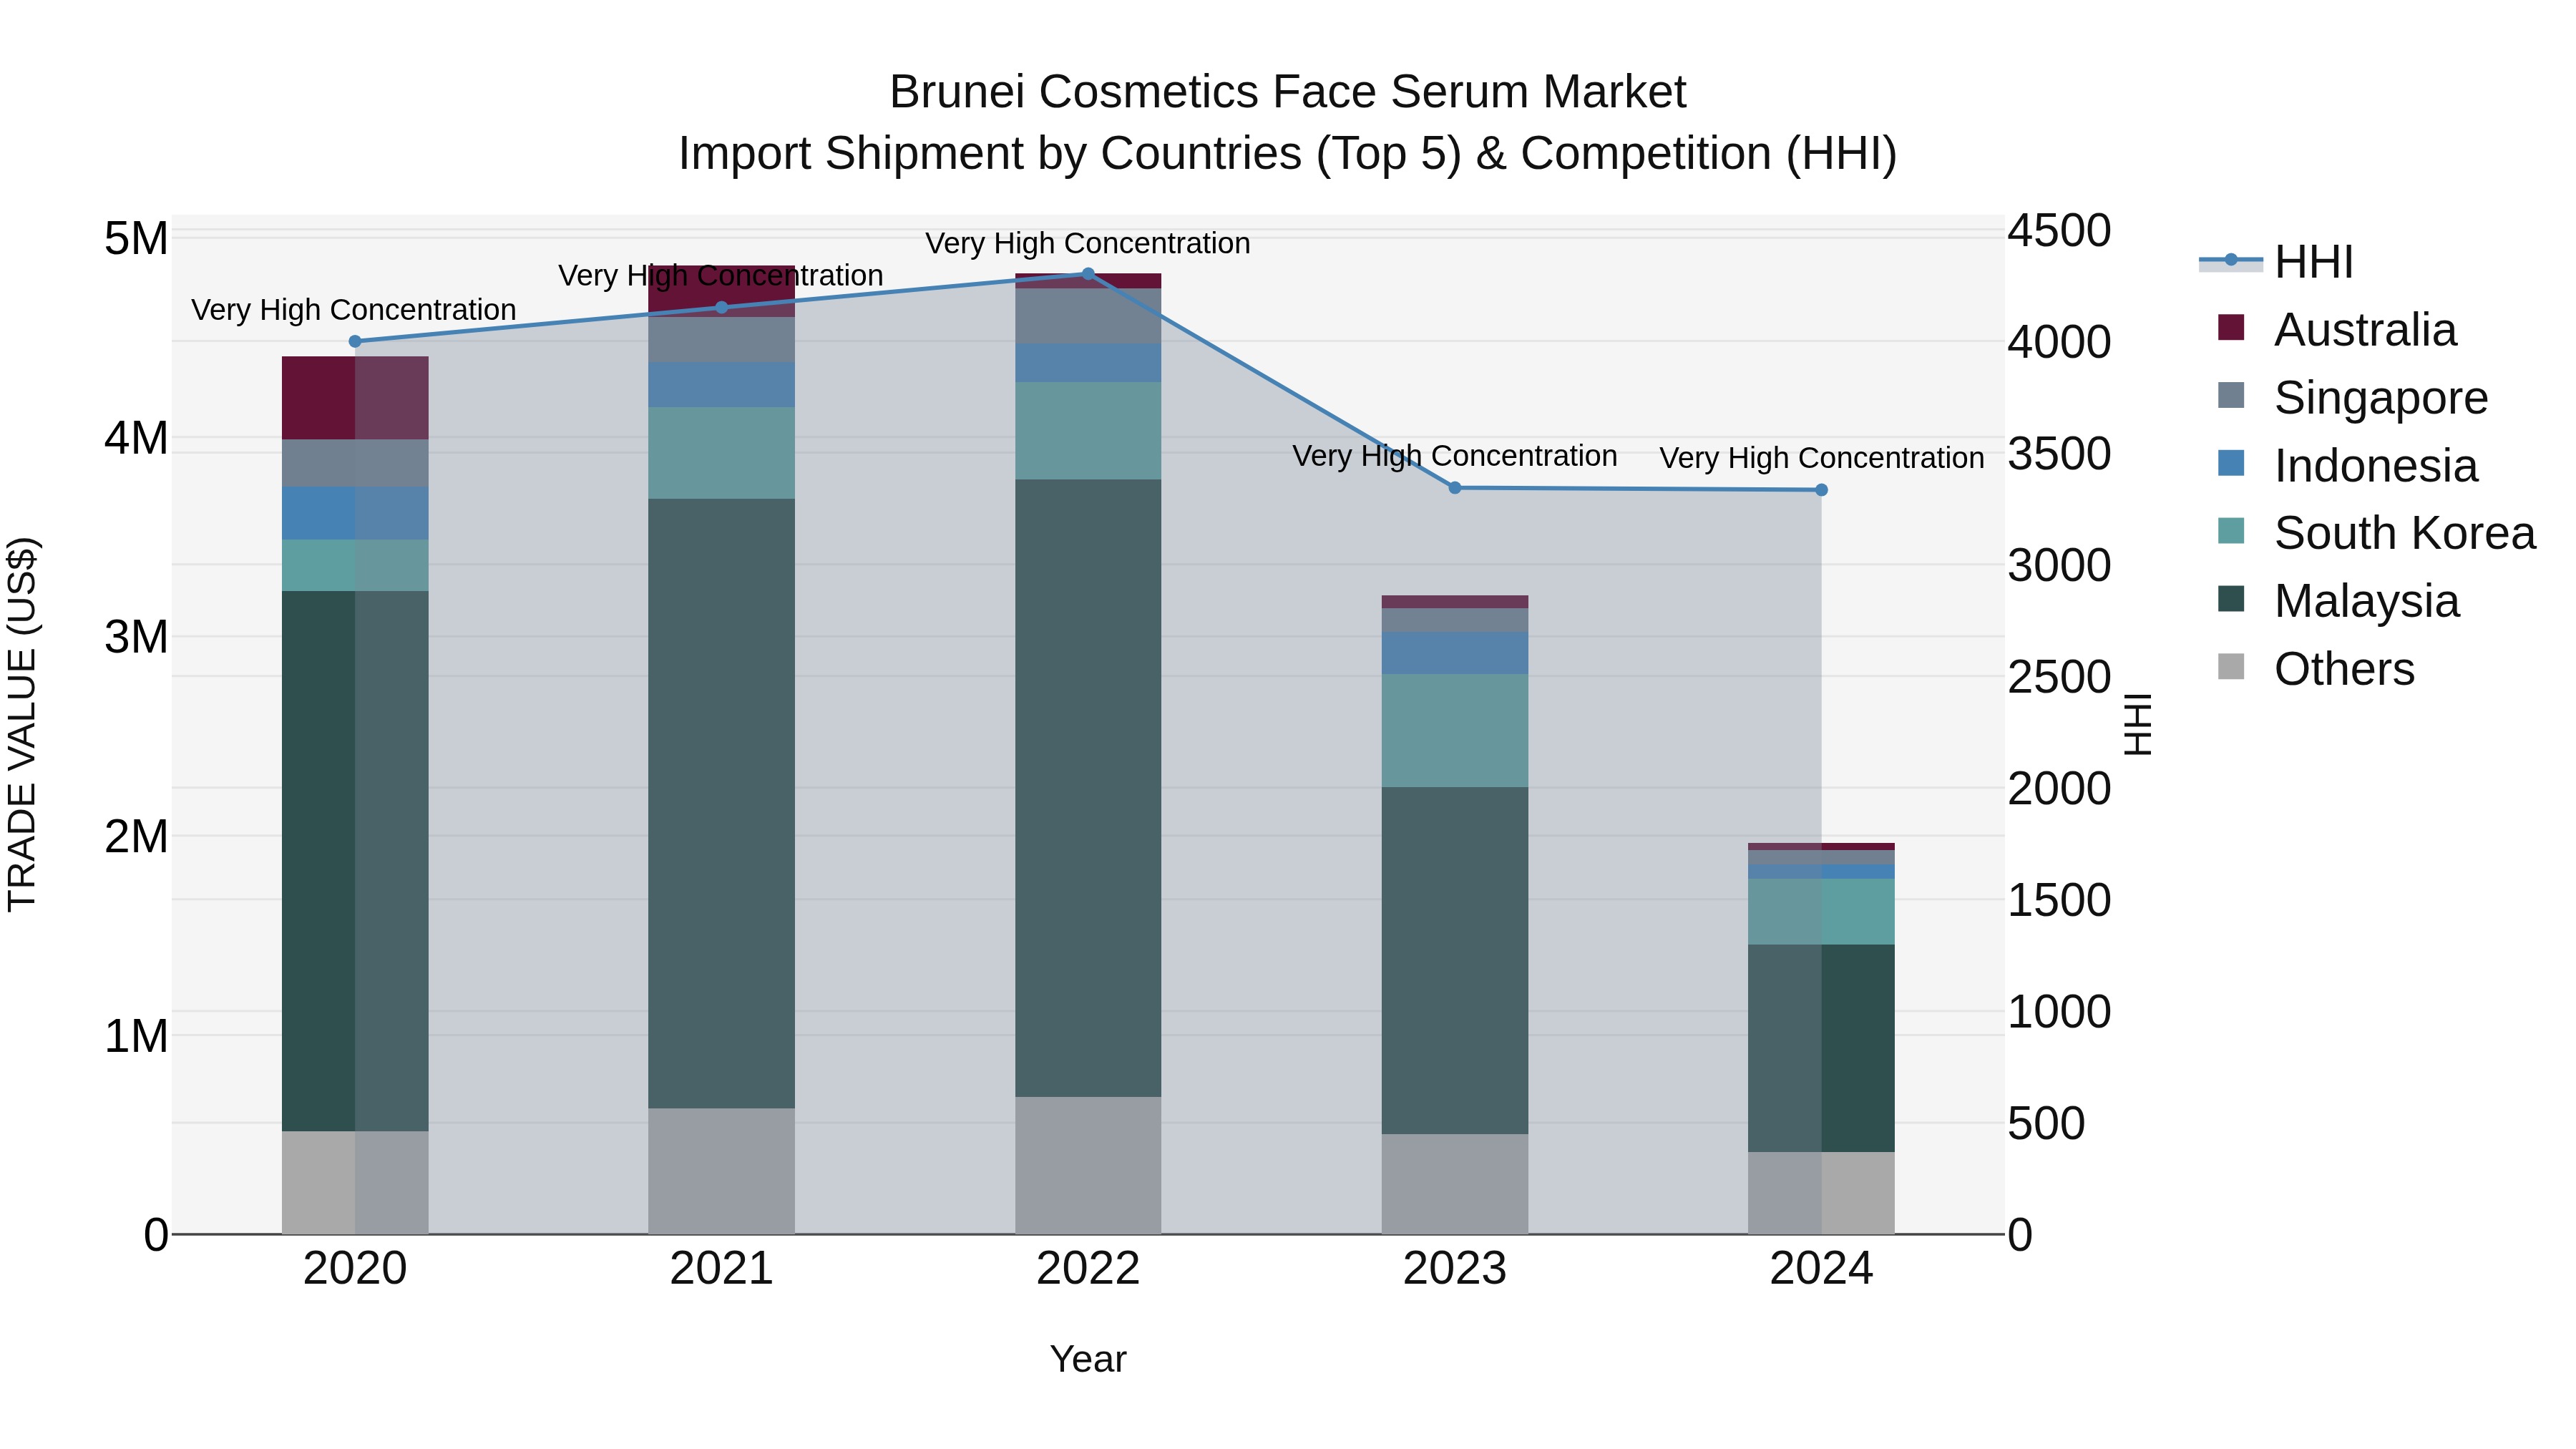This screenshot has height=1449, width=2576.
Task: Select the Malaysia segment in 2021 bar
Action: (x=722, y=803)
